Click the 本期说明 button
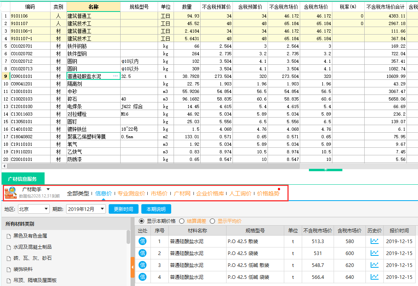The height and width of the screenshot is (286, 418). pyautogui.click(x=156, y=209)
